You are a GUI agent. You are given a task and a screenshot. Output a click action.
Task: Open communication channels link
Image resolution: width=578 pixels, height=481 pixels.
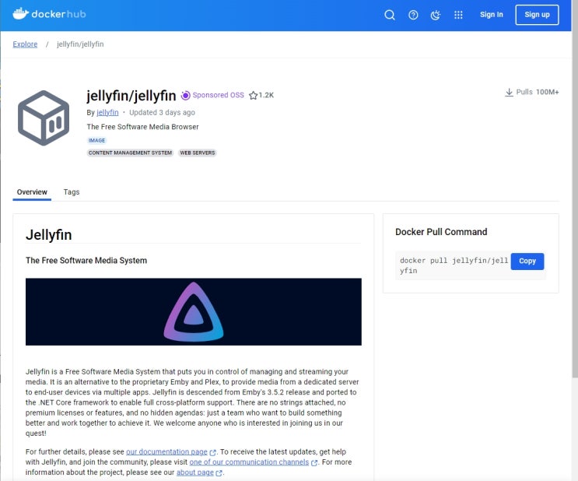tap(249, 462)
